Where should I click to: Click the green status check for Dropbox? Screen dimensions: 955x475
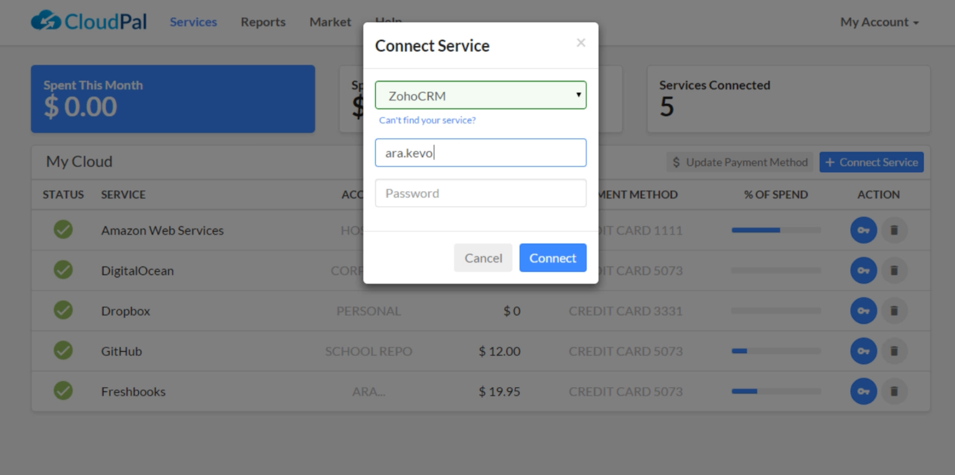(x=63, y=310)
